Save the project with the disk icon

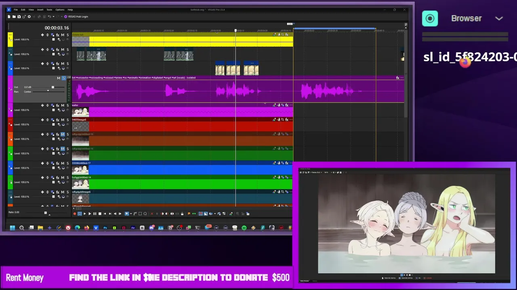(x=19, y=17)
